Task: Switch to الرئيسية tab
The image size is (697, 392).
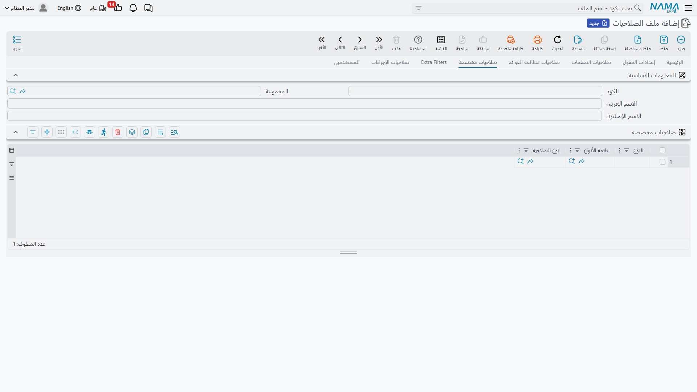Action: (675, 62)
